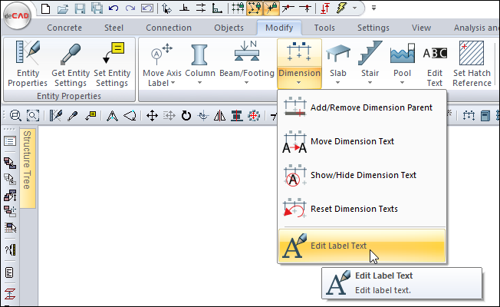Select the Move tool four-arrow icon
Image resolution: width=500 pixels, height=307 pixels.
tap(152, 116)
